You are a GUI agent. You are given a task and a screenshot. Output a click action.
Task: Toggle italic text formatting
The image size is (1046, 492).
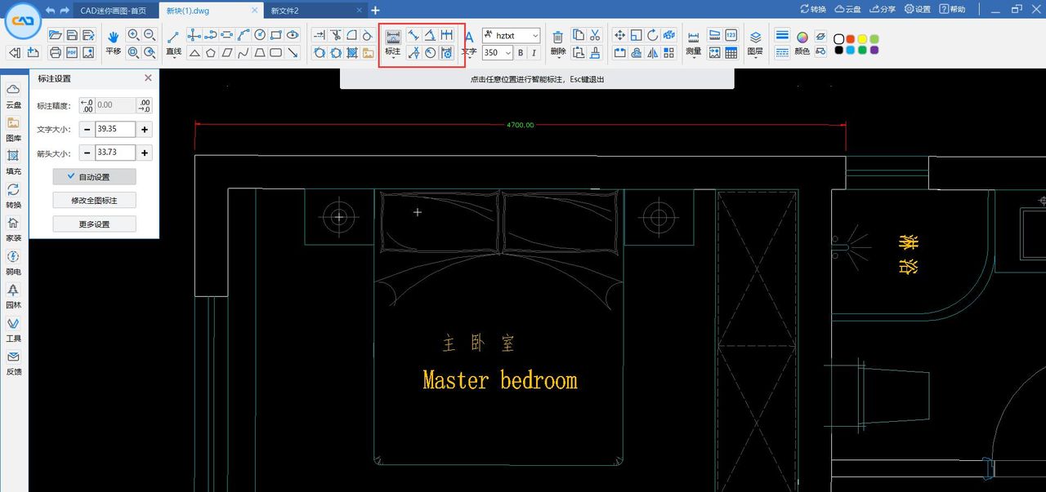(534, 53)
